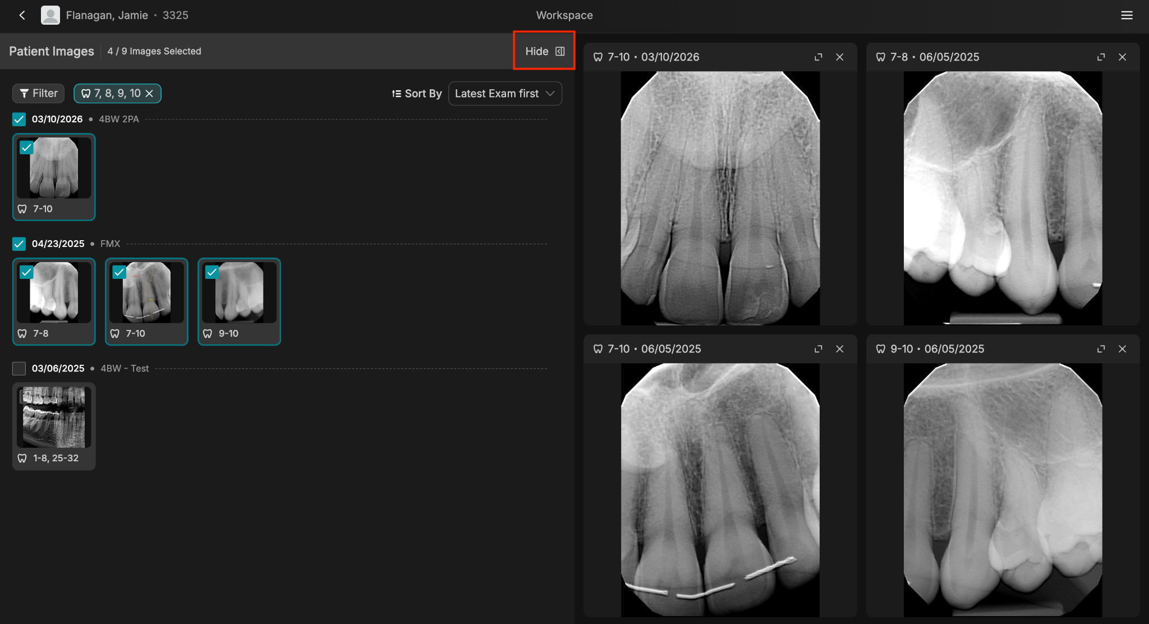Close the 7-10 03/10/2026 viewer
Image resolution: width=1149 pixels, height=624 pixels.
(x=840, y=57)
